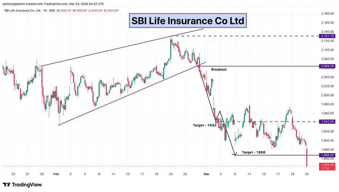Viewport: 339px width, 192px height.
Task: Select the 2,131.10 price label
Action: 327,36
